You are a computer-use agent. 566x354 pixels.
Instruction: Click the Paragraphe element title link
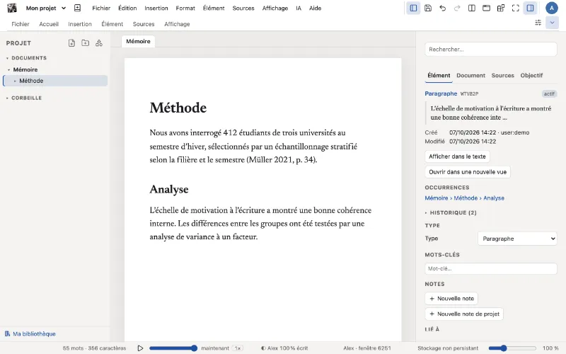441,93
